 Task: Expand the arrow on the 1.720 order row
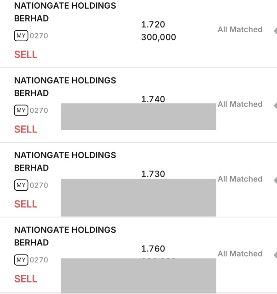pos(275,31)
